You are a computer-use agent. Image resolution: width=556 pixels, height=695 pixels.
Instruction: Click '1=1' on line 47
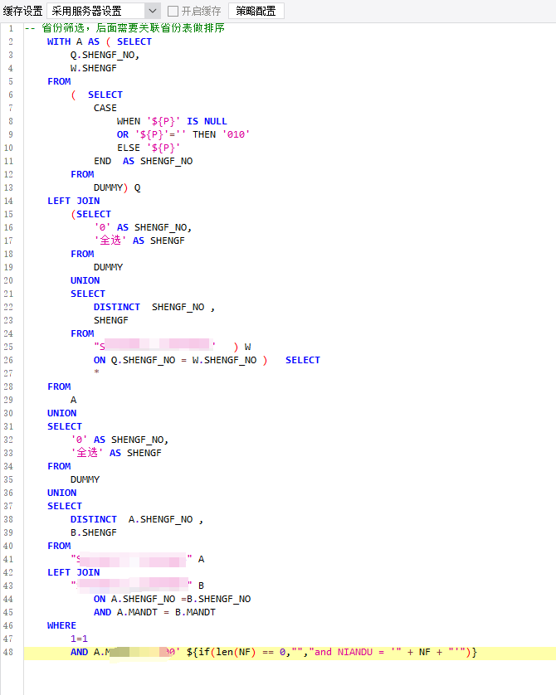click(x=79, y=639)
